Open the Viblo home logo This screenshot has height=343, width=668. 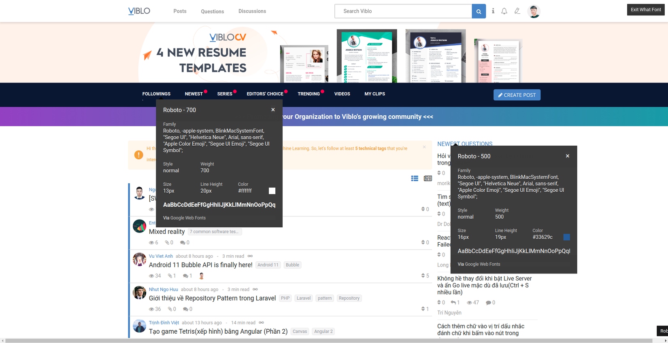click(x=139, y=11)
